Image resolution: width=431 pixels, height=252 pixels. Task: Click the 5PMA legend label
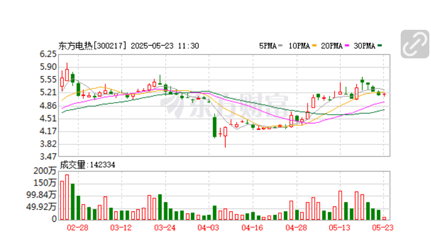268,46
